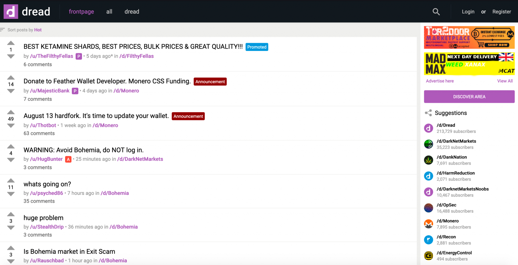Click the "Register" link
Screen dimensions: 518x265
[x=501, y=12]
